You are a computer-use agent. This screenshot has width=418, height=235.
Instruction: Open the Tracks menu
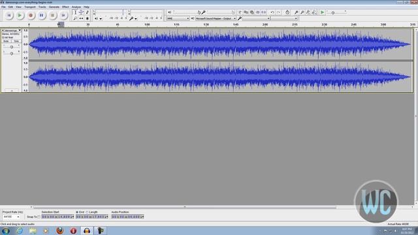(42, 7)
